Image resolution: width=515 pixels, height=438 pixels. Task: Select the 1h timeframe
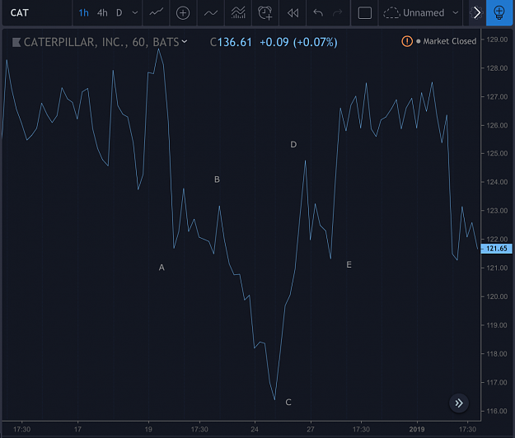pyautogui.click(x=83, y=13)
